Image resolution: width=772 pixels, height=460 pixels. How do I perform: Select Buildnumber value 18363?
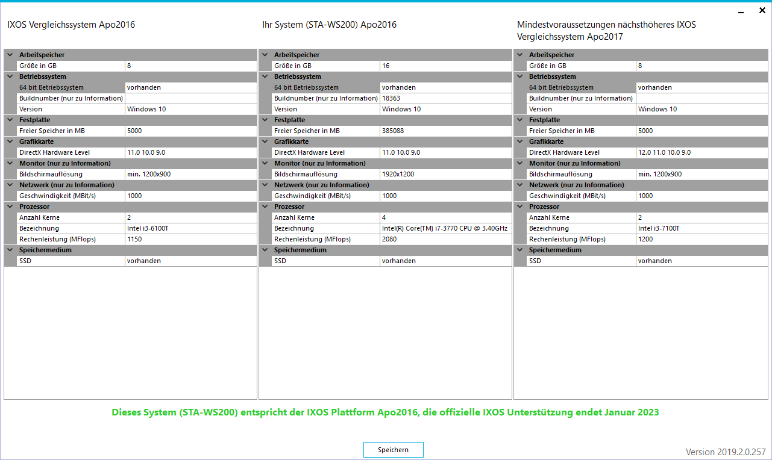[446, 98]
